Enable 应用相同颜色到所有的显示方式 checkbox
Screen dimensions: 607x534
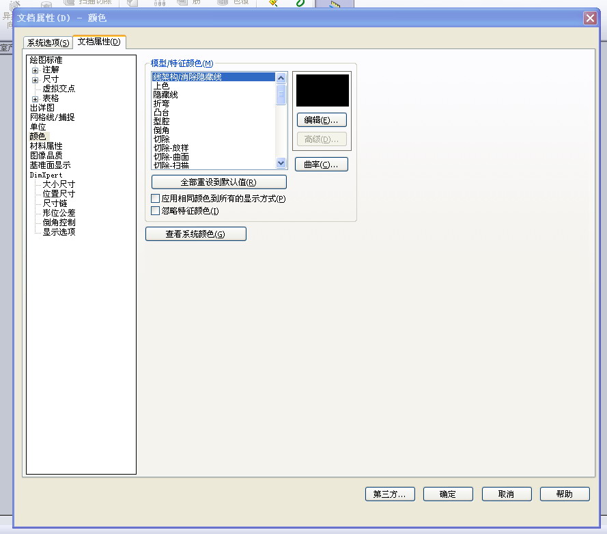pos(155,199)
